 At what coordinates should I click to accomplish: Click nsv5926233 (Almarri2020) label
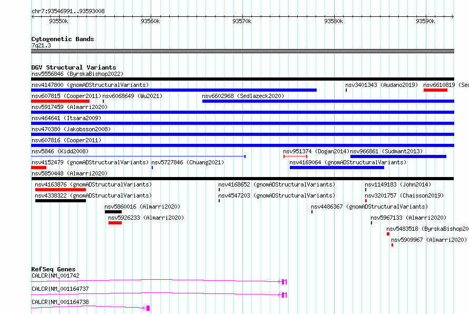[x=146, y=218]
